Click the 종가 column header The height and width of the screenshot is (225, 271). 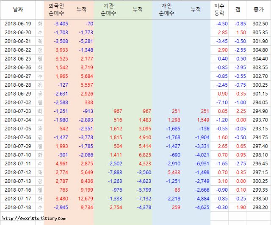click(x=259, y=9)
